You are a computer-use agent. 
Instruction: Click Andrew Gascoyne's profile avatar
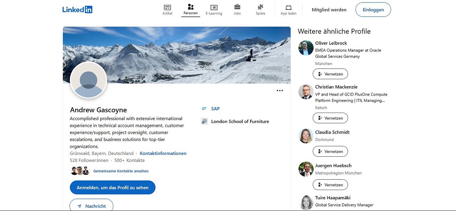pos(89,80)
